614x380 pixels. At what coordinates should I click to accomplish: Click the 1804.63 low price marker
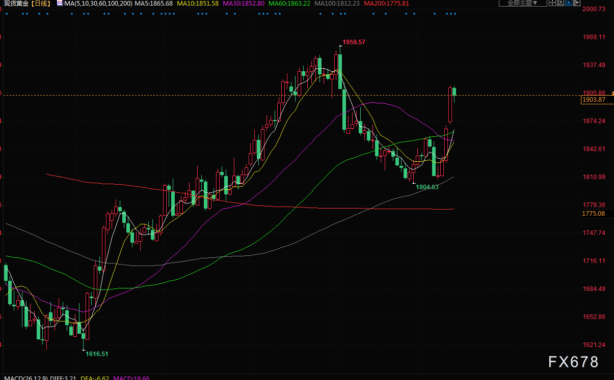pyautogui.click(x=427, y=187)
